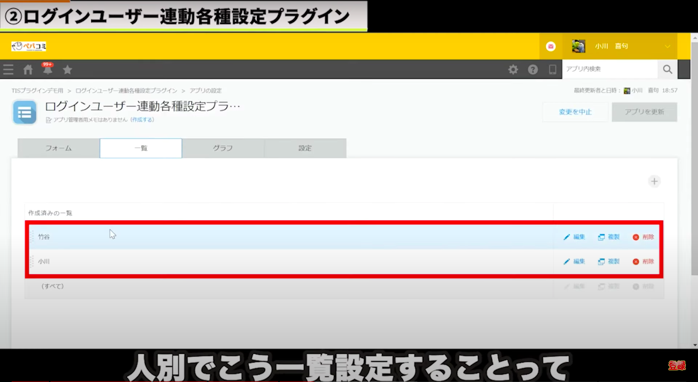Image resolution: width=698 pixels, height=382 pixels.
Task: Click the アプリを更新 button
Action: [644, 112]
